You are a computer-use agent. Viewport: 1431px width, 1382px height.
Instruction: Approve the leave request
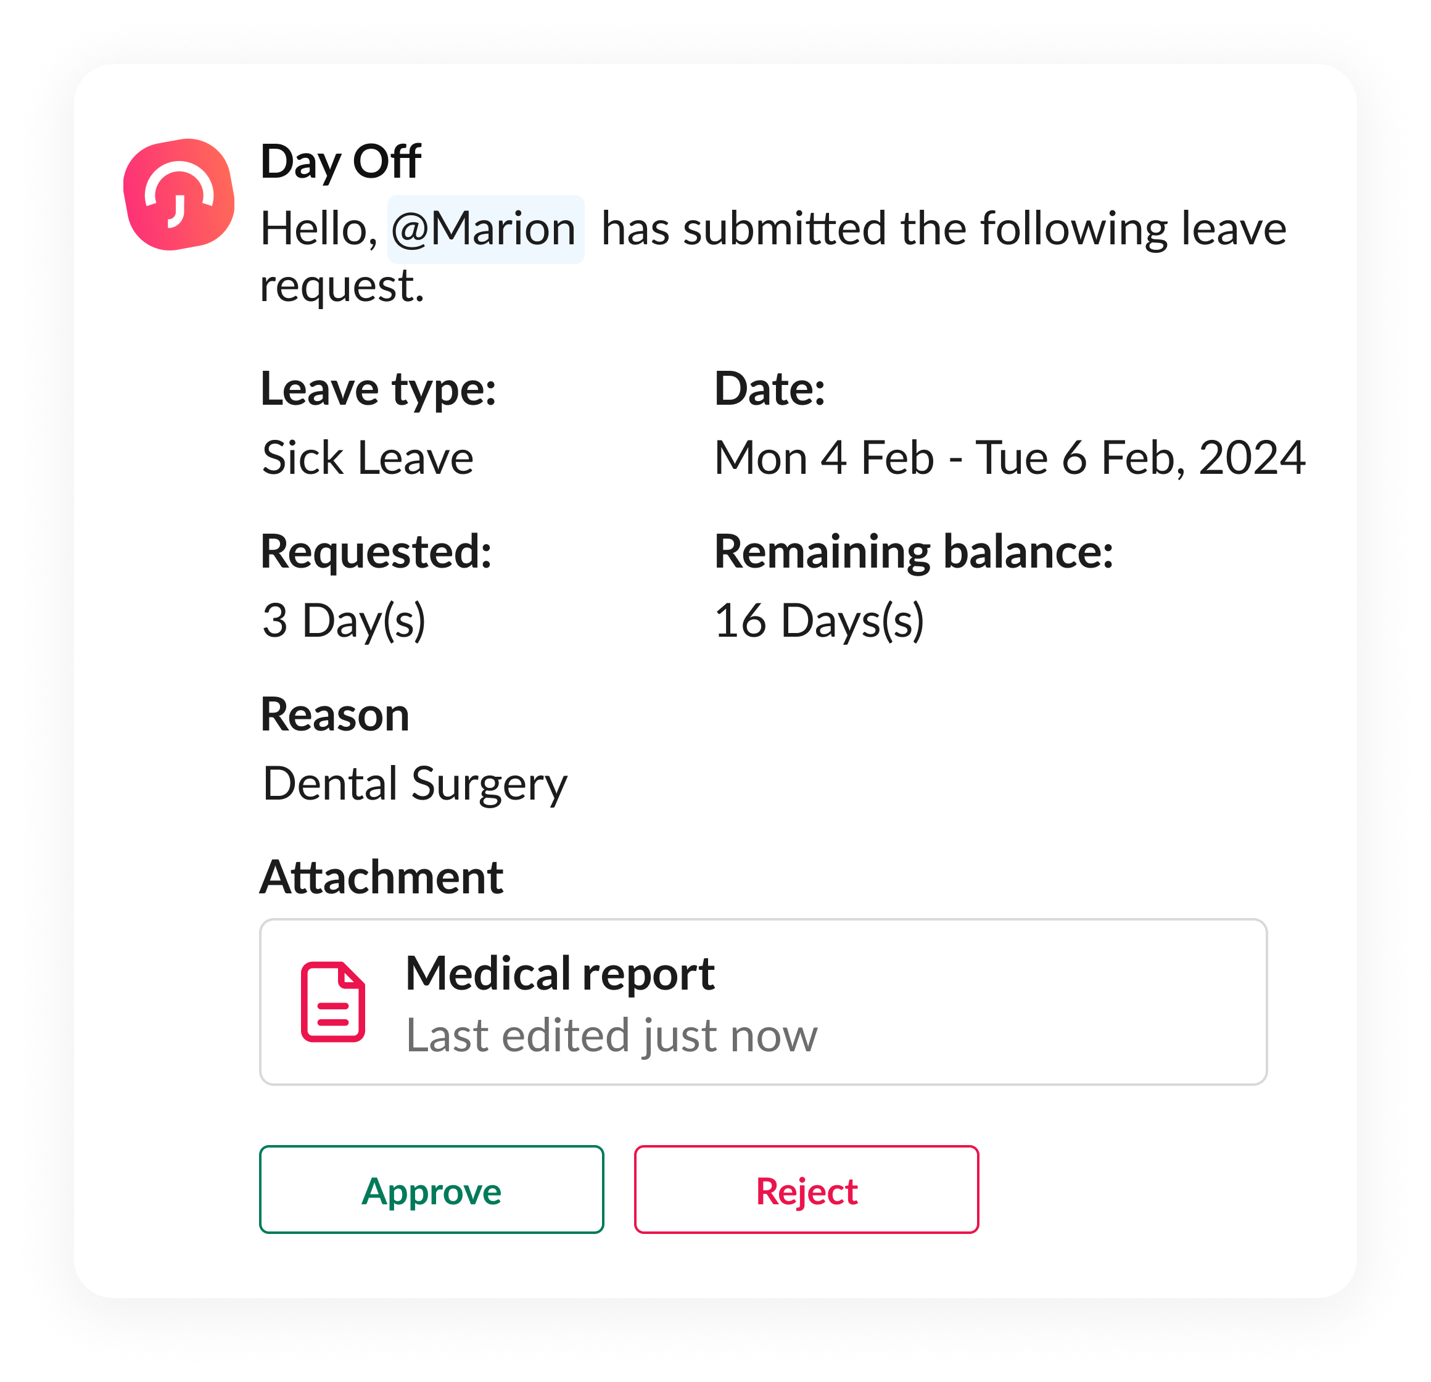(x=432, y=1190)
